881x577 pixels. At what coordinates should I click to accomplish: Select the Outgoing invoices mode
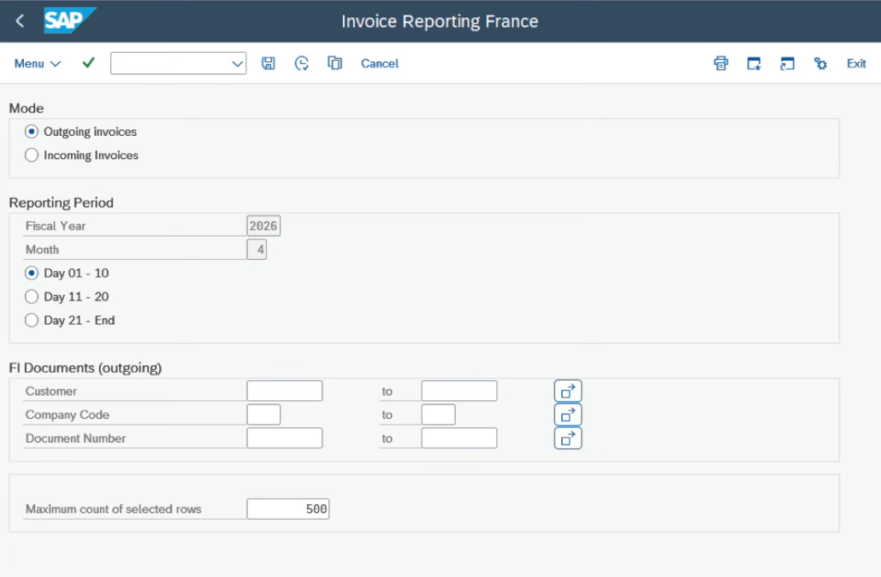click(x=32, y=132)
